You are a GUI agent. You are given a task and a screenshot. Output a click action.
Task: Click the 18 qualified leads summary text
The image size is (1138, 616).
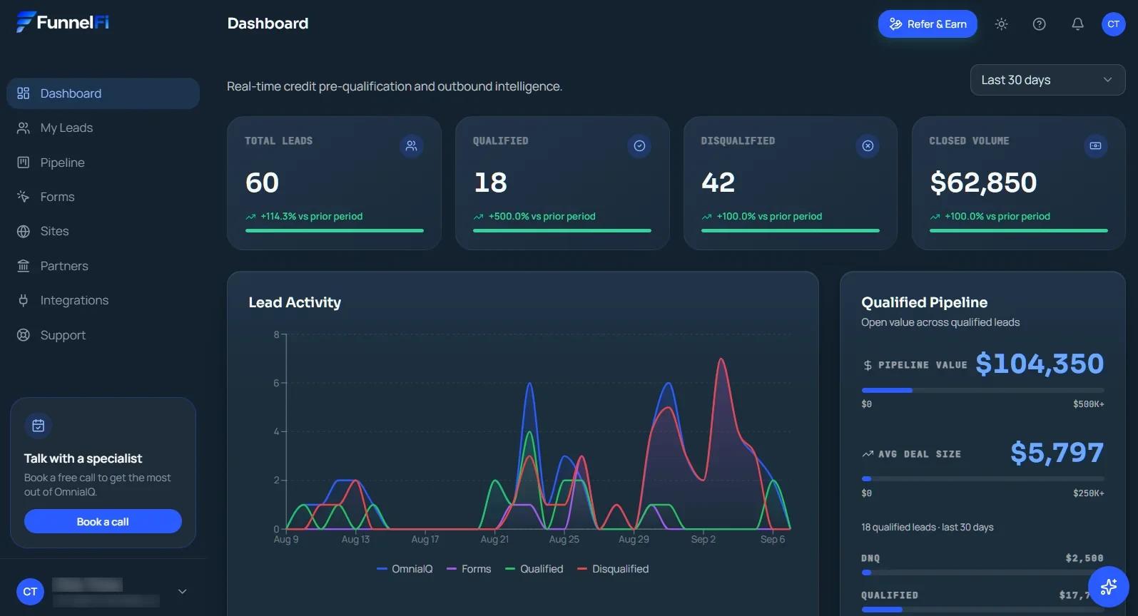click(x=927, y=528)
